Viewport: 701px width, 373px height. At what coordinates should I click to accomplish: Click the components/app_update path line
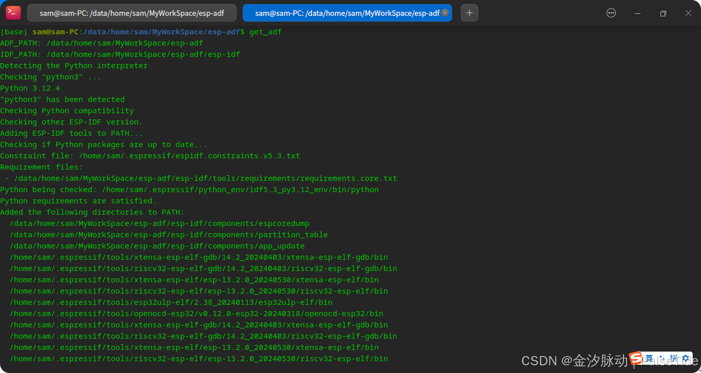157,246
